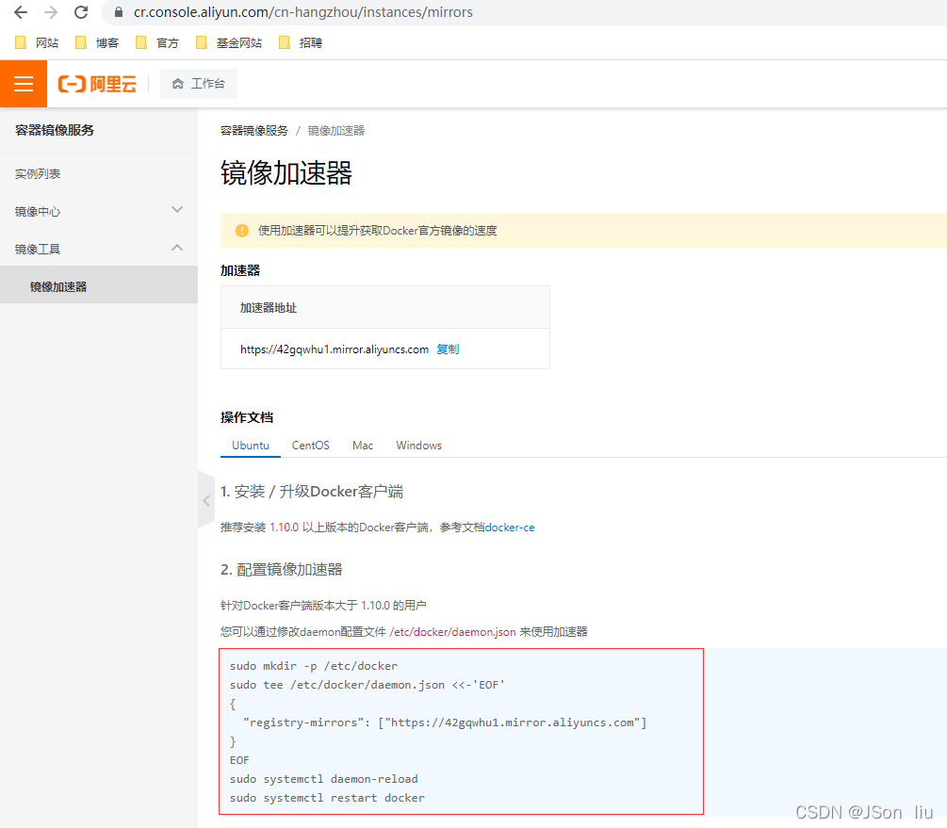
Task: Switch to the Mac tab
Action: click(363, 446)
